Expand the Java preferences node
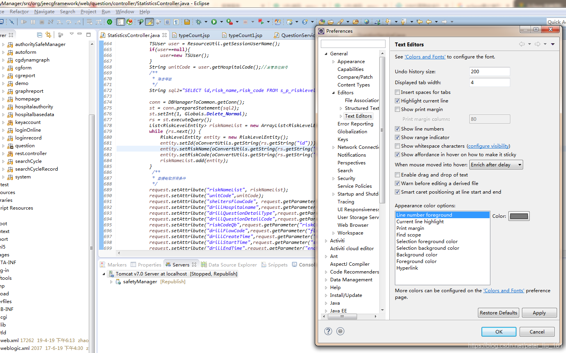Viewport: 566px width, 353px height. click(326, 303)
